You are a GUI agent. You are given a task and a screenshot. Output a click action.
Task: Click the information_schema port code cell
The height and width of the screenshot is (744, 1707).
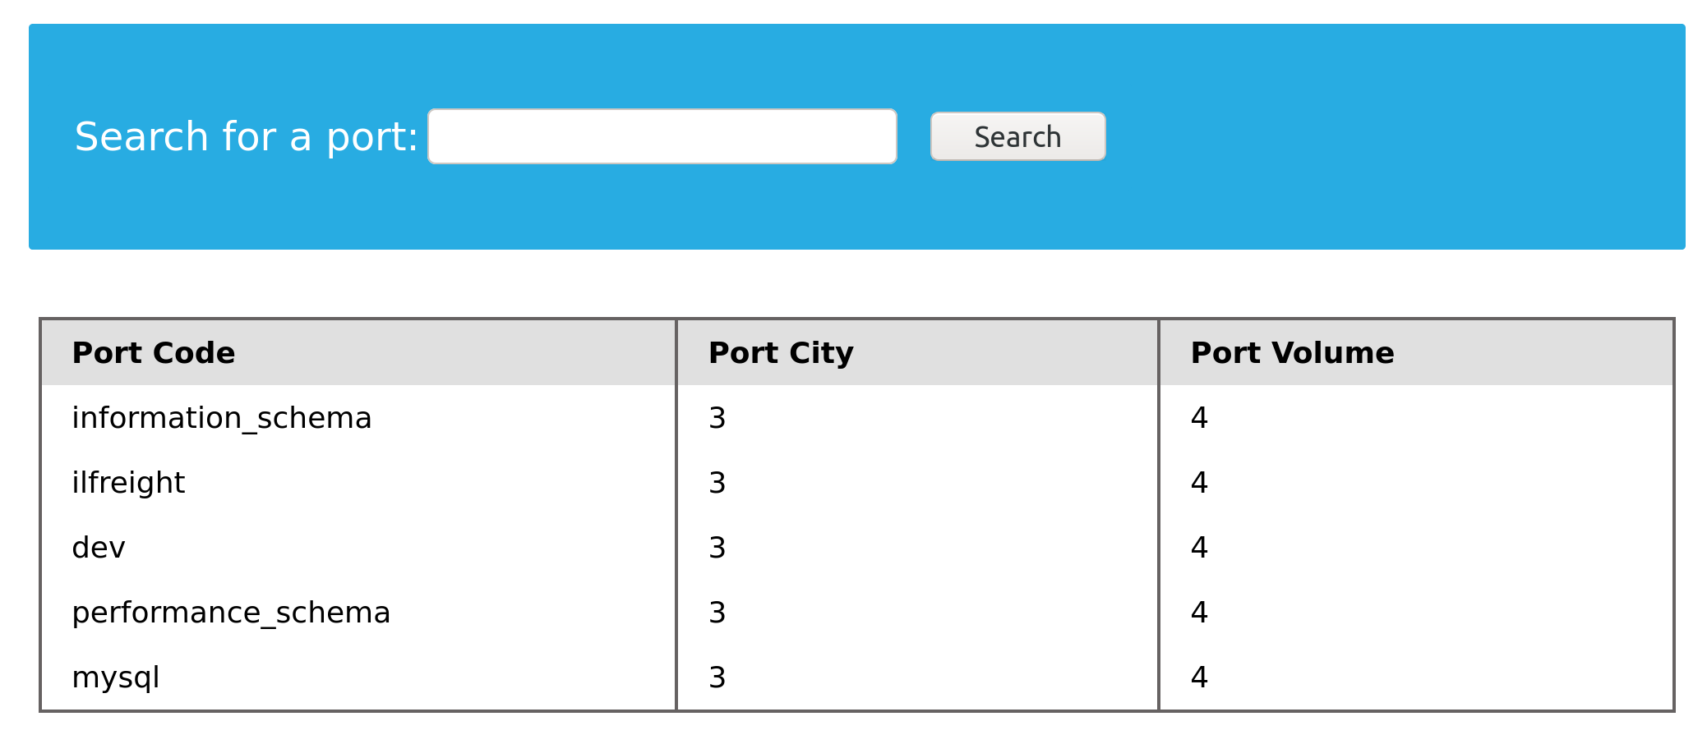222,418
